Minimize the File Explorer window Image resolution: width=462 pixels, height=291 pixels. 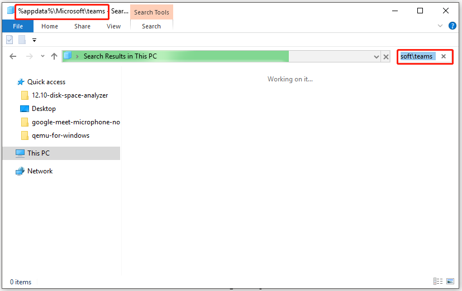click(395, 11)
